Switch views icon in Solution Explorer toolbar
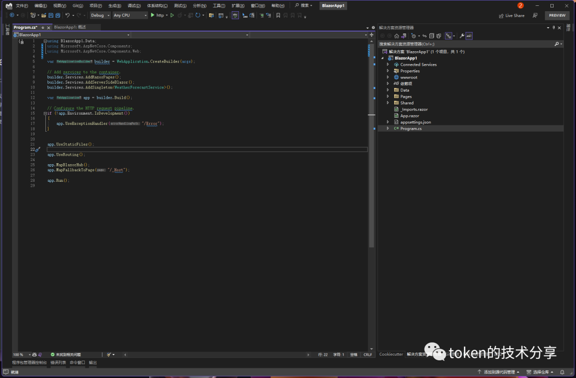 (x=404, y=36)
